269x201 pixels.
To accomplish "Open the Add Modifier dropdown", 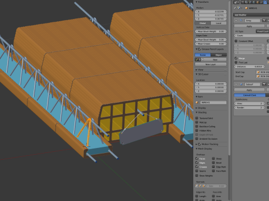I will [251, 15].
